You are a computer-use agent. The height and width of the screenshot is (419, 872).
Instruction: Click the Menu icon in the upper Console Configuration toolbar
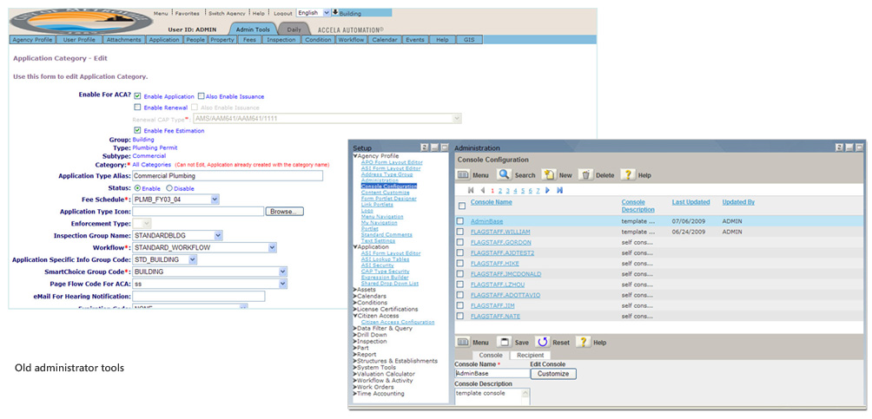(x=463, y=175)
